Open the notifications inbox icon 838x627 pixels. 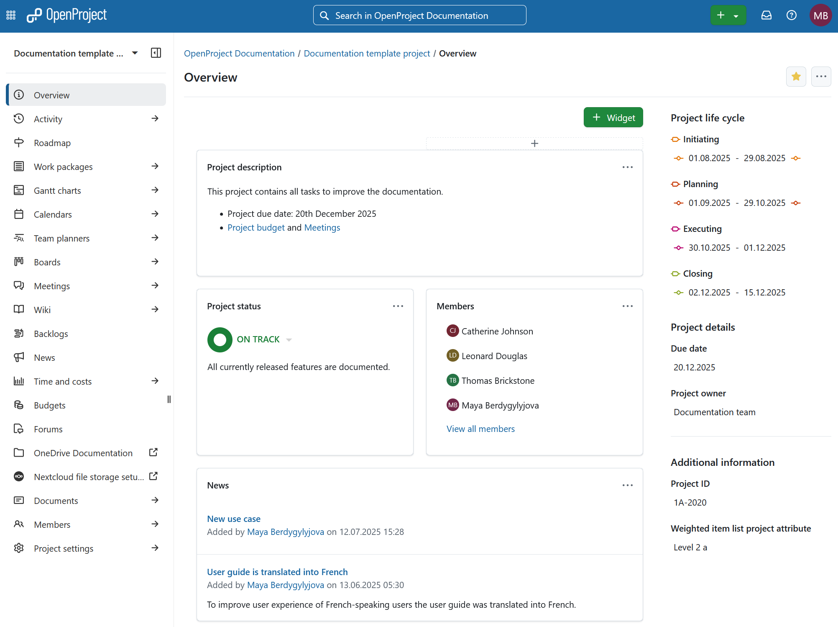(x=766, y=15)
